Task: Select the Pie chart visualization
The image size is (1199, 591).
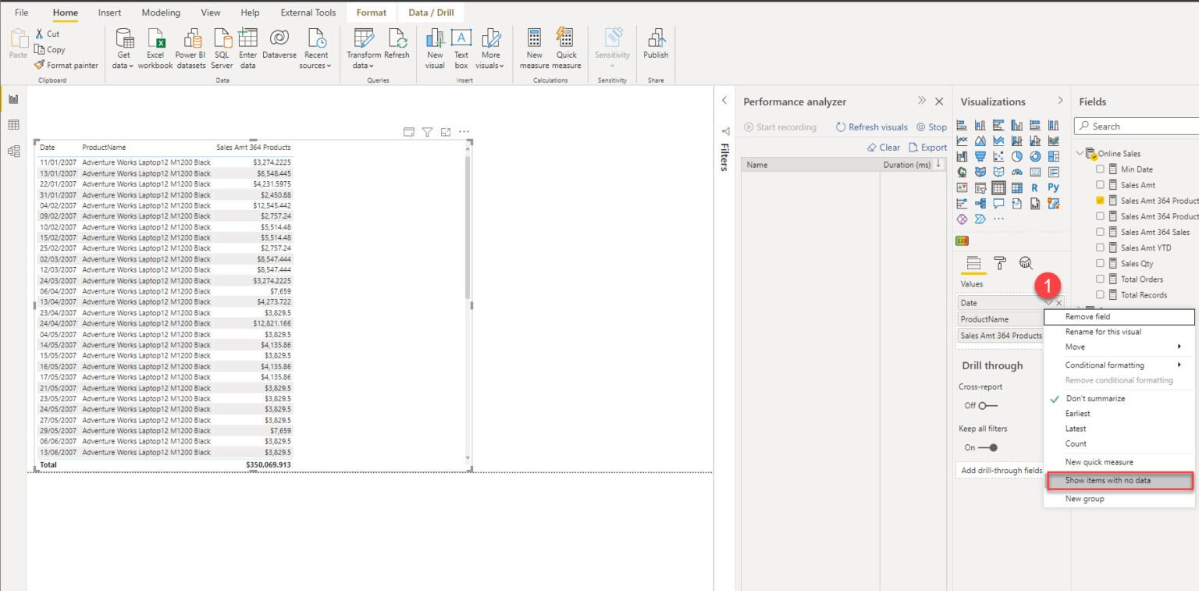Action: click(1016, 156)
